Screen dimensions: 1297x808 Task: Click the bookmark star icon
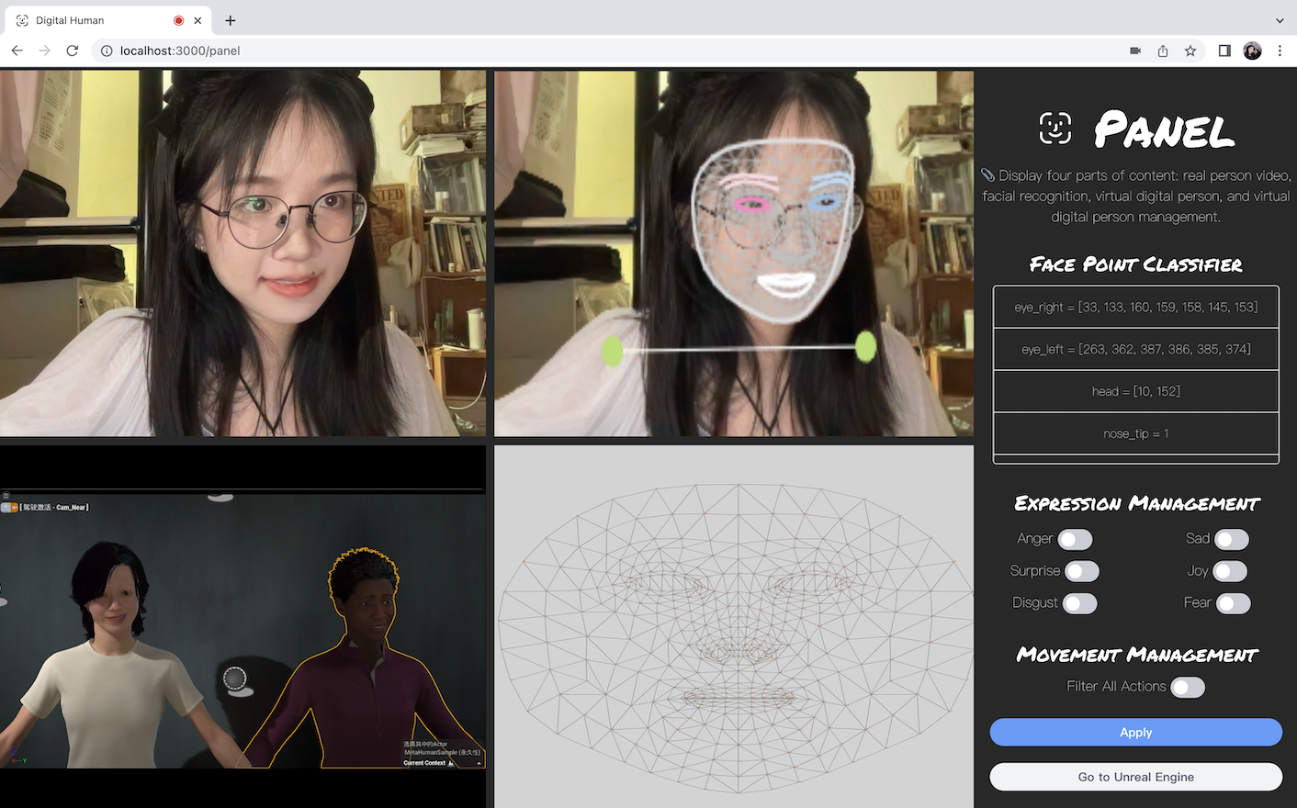click(1191, 50)
